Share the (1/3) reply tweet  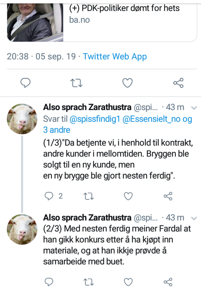click(x=168, y=196)
